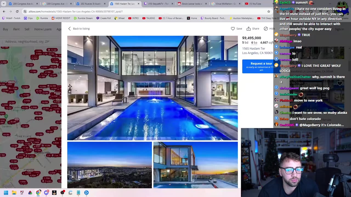Screen dimensions: 351x197
Task: Open the TALKING YouTube bookmark
Action: 149,18
